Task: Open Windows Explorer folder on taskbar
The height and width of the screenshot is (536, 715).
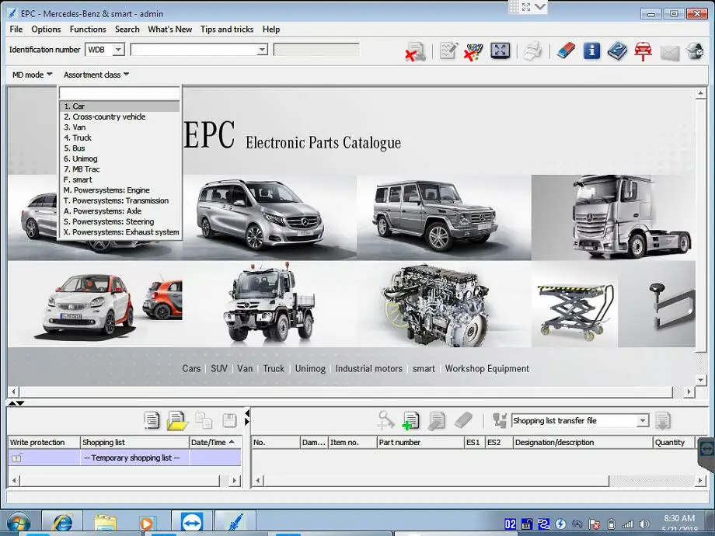Action: (x=106, y=524)
